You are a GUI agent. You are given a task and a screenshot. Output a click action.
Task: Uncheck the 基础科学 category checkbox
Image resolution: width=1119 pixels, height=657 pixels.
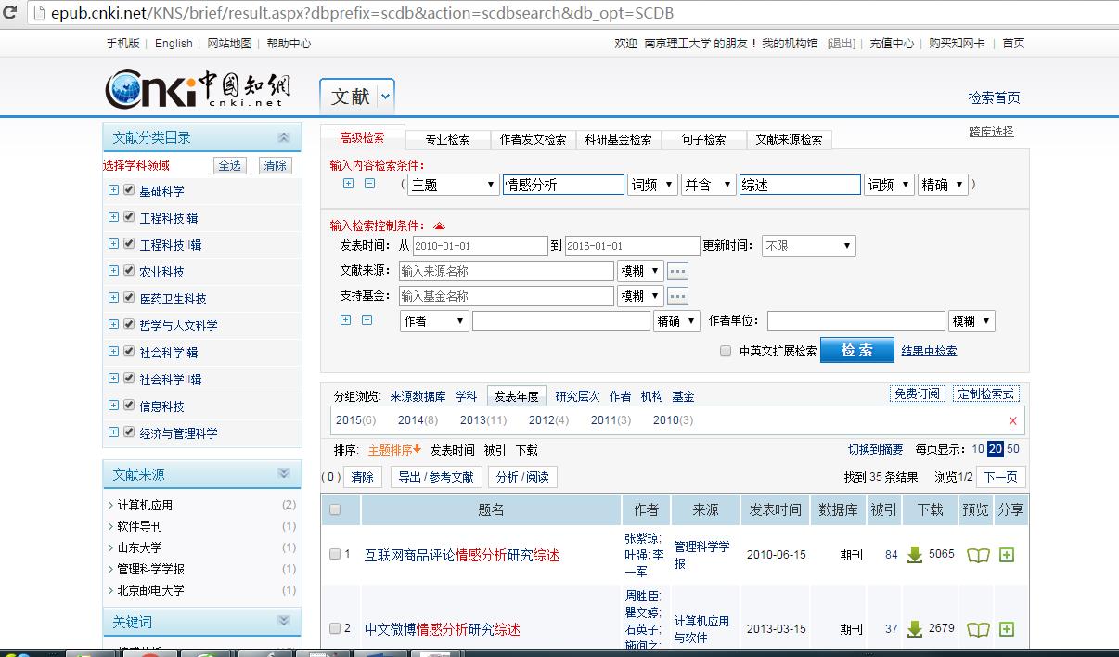[129, 190]
